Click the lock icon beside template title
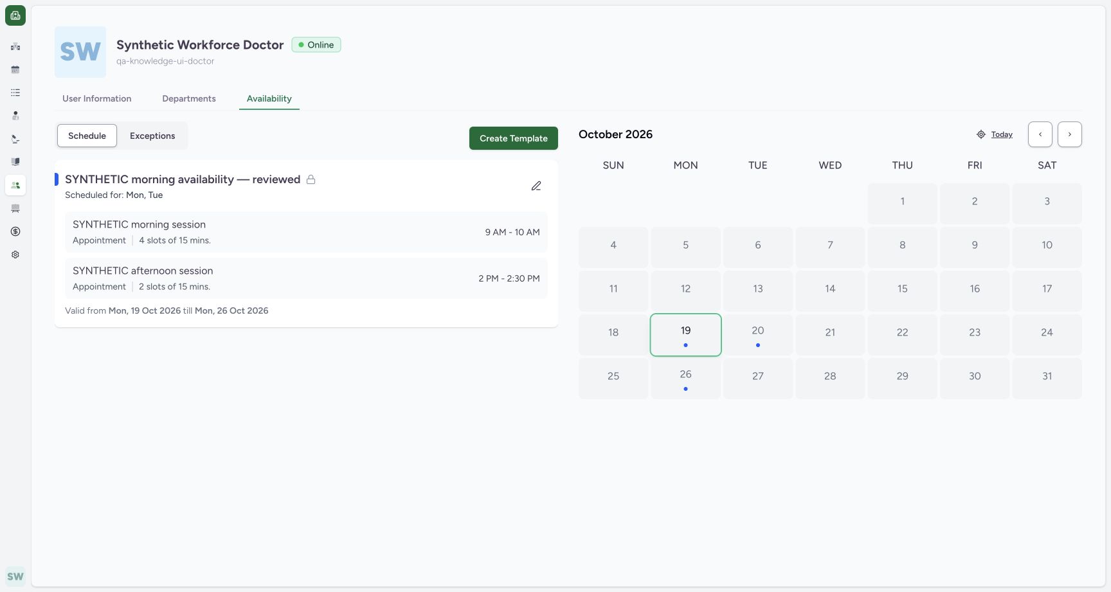 [x=311, y=179]
